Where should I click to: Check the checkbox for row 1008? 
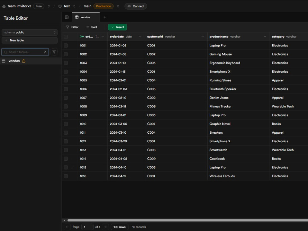(66, 107)
